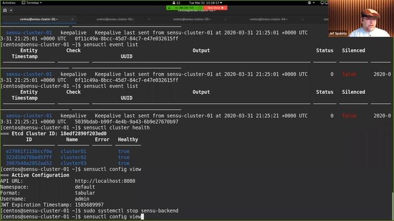Click entity name in the 21:25:21 keepalive row

(29, 116)
